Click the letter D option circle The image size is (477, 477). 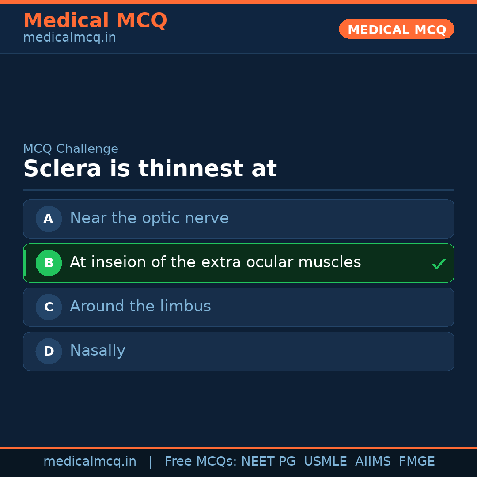[49, 351]
